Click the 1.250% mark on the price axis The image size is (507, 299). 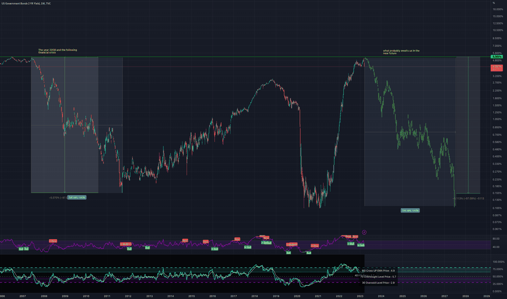pyautogui.click(x=497, y=113)
